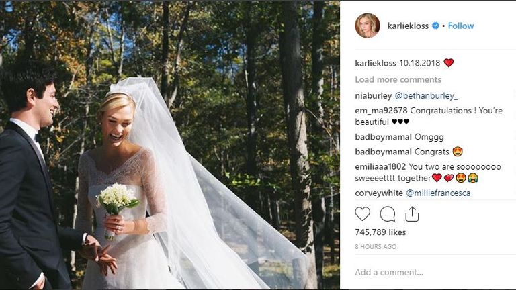The width and height of the screenshot is (516, 290).
Task: Visit corveywhite commenter profile
Action: (x=379, y=193)
